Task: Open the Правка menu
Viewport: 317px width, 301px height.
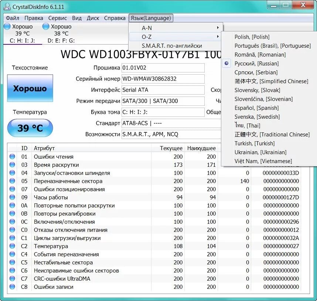Action: point(34,18)
